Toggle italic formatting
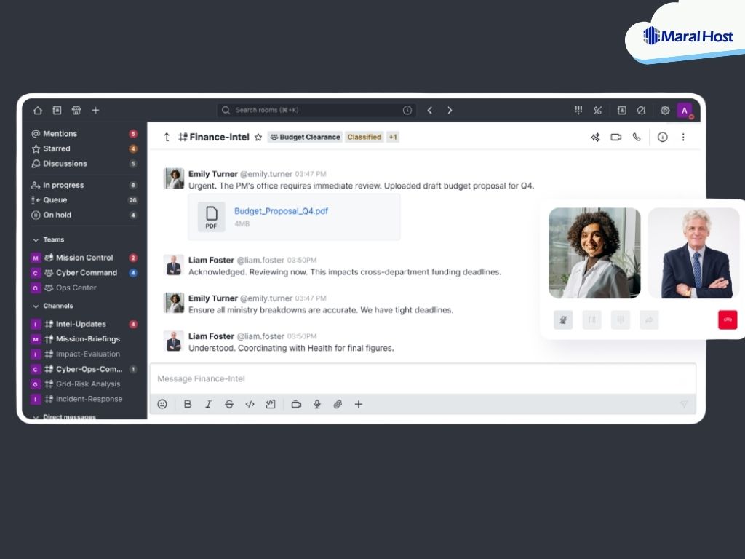This screenshot has width=745, height=559. coord(208,405)
